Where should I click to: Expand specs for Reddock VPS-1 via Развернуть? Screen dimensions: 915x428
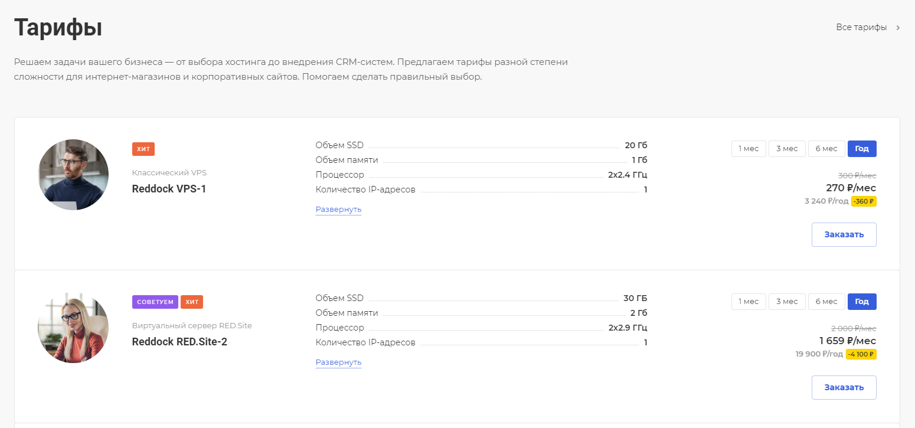pos(338,210)
